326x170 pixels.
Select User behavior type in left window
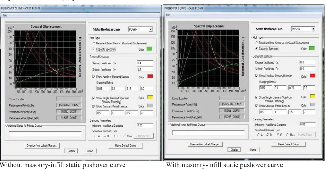coord(125,136)
